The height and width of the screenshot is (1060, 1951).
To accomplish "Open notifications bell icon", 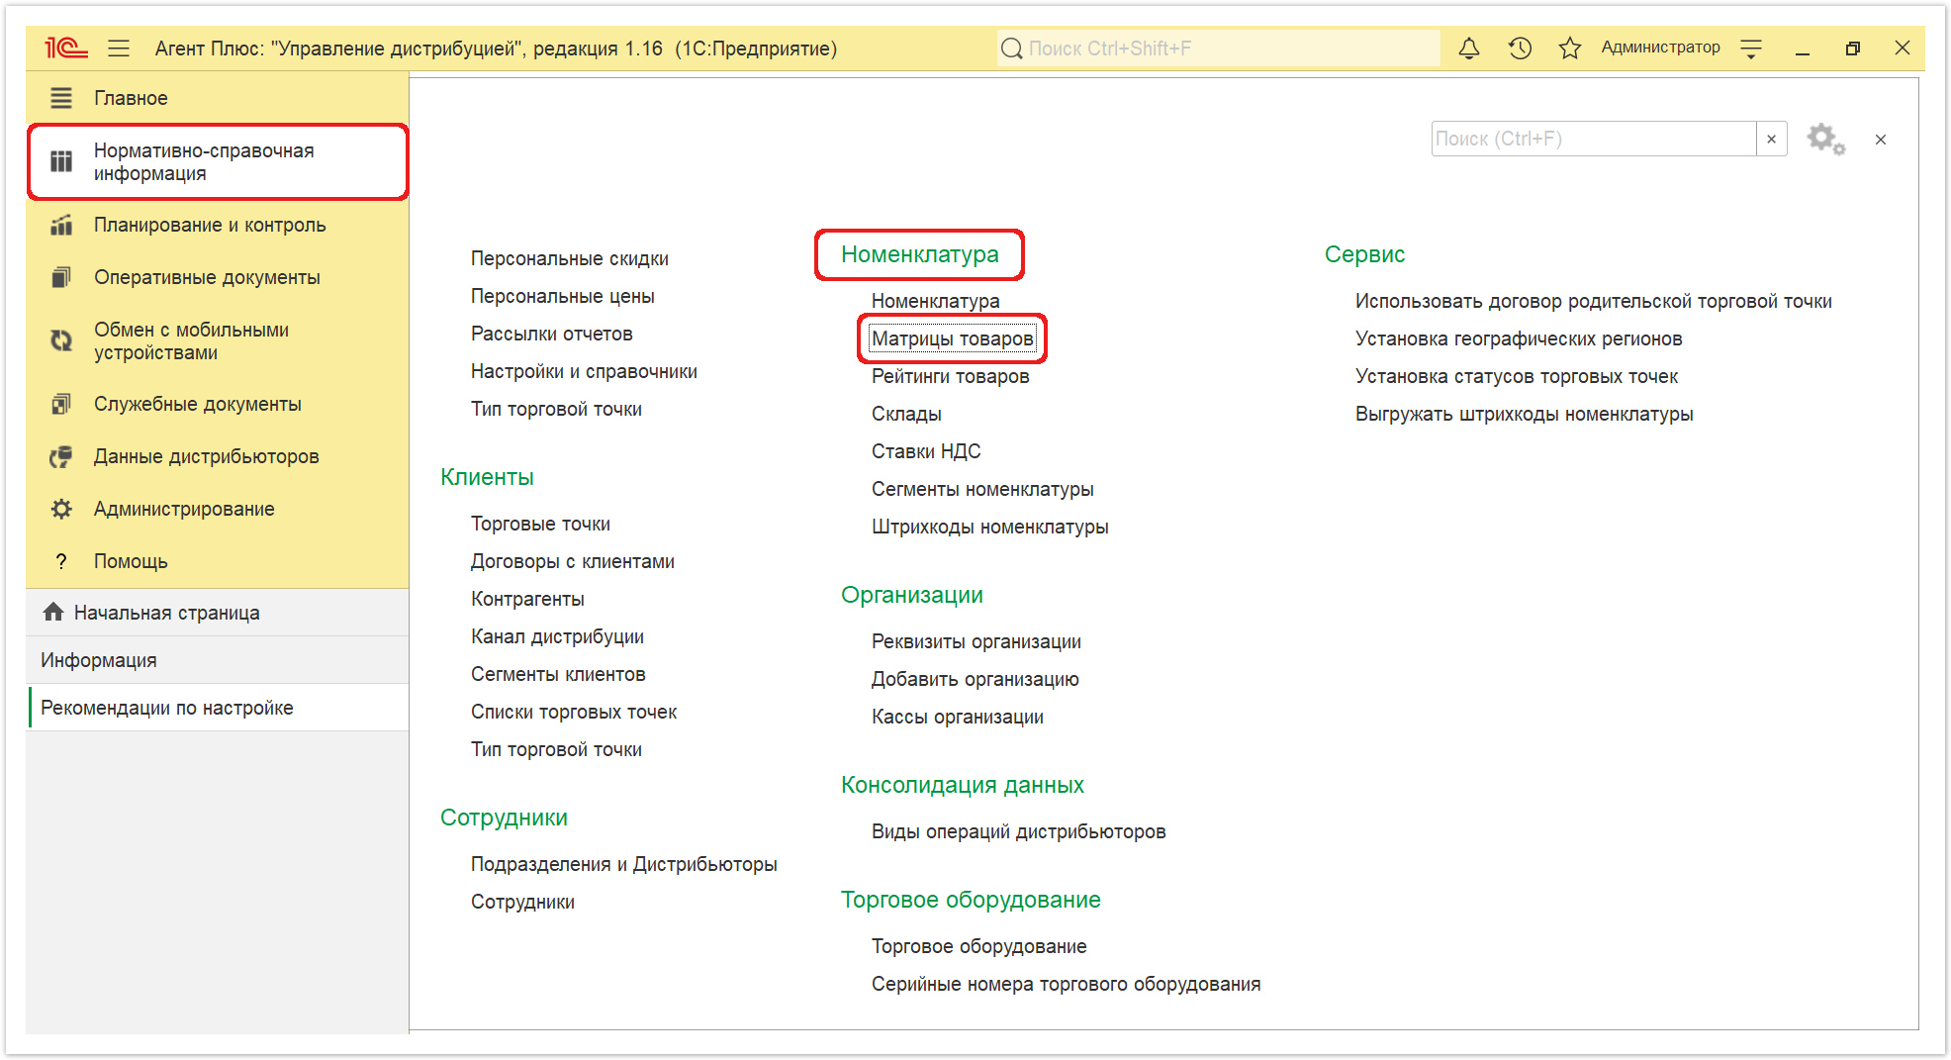I will point(1469,48).
